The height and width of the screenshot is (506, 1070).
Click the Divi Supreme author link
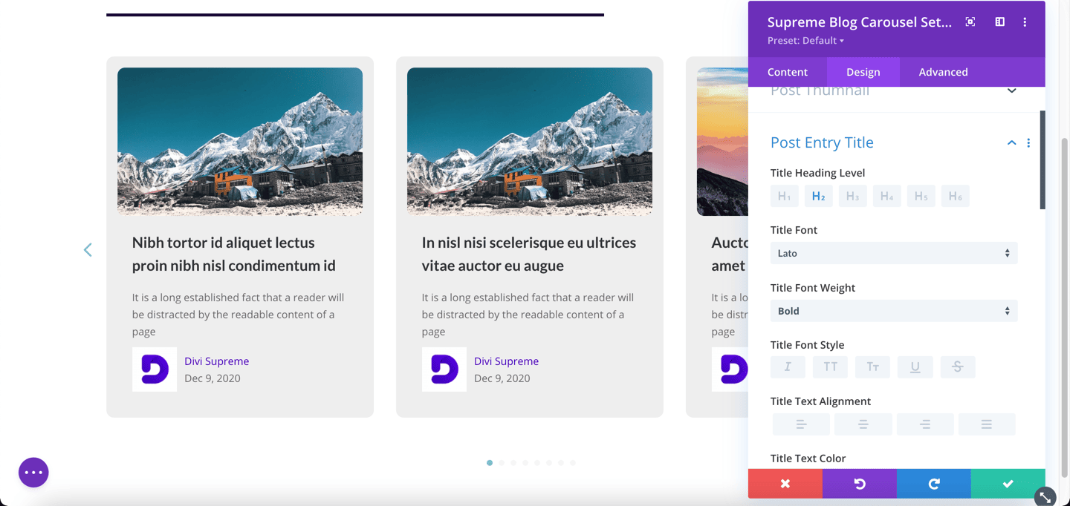[x=216, y=361]
